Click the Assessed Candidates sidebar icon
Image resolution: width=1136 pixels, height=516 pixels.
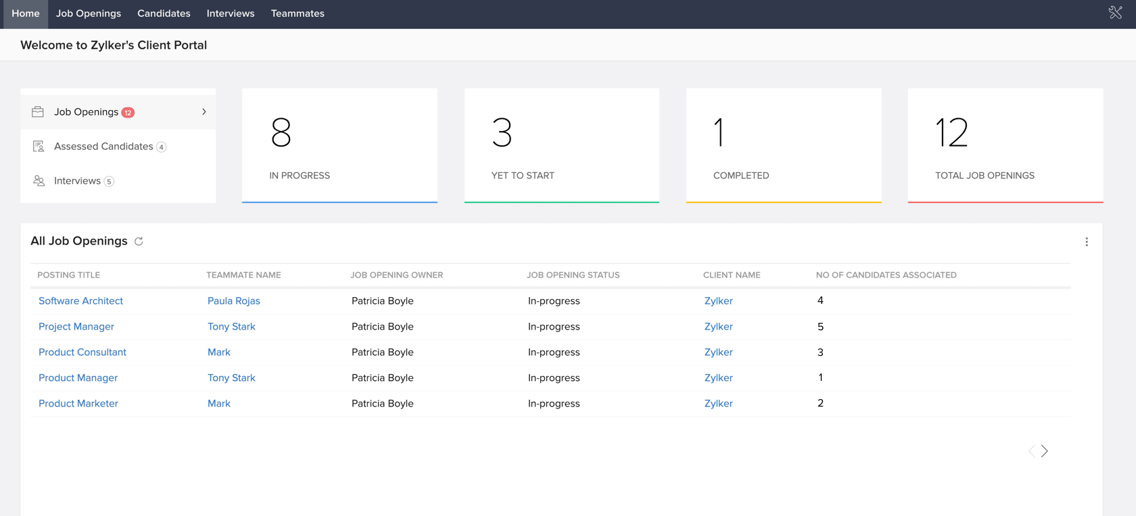pos(39,147)
